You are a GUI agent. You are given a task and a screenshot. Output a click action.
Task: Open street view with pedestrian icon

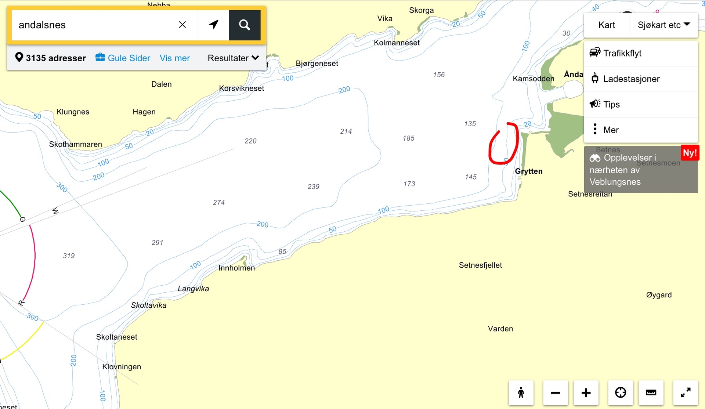point(521,393)
